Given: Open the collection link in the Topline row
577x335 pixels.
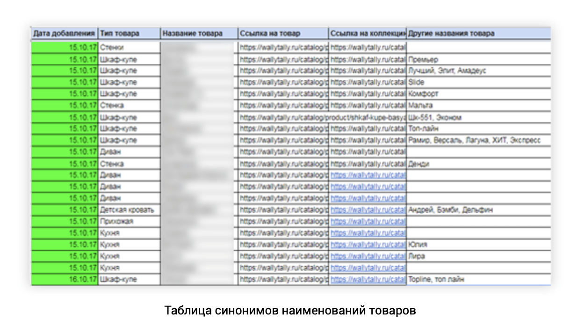Looking at the screenshot, I should [368, 279].
